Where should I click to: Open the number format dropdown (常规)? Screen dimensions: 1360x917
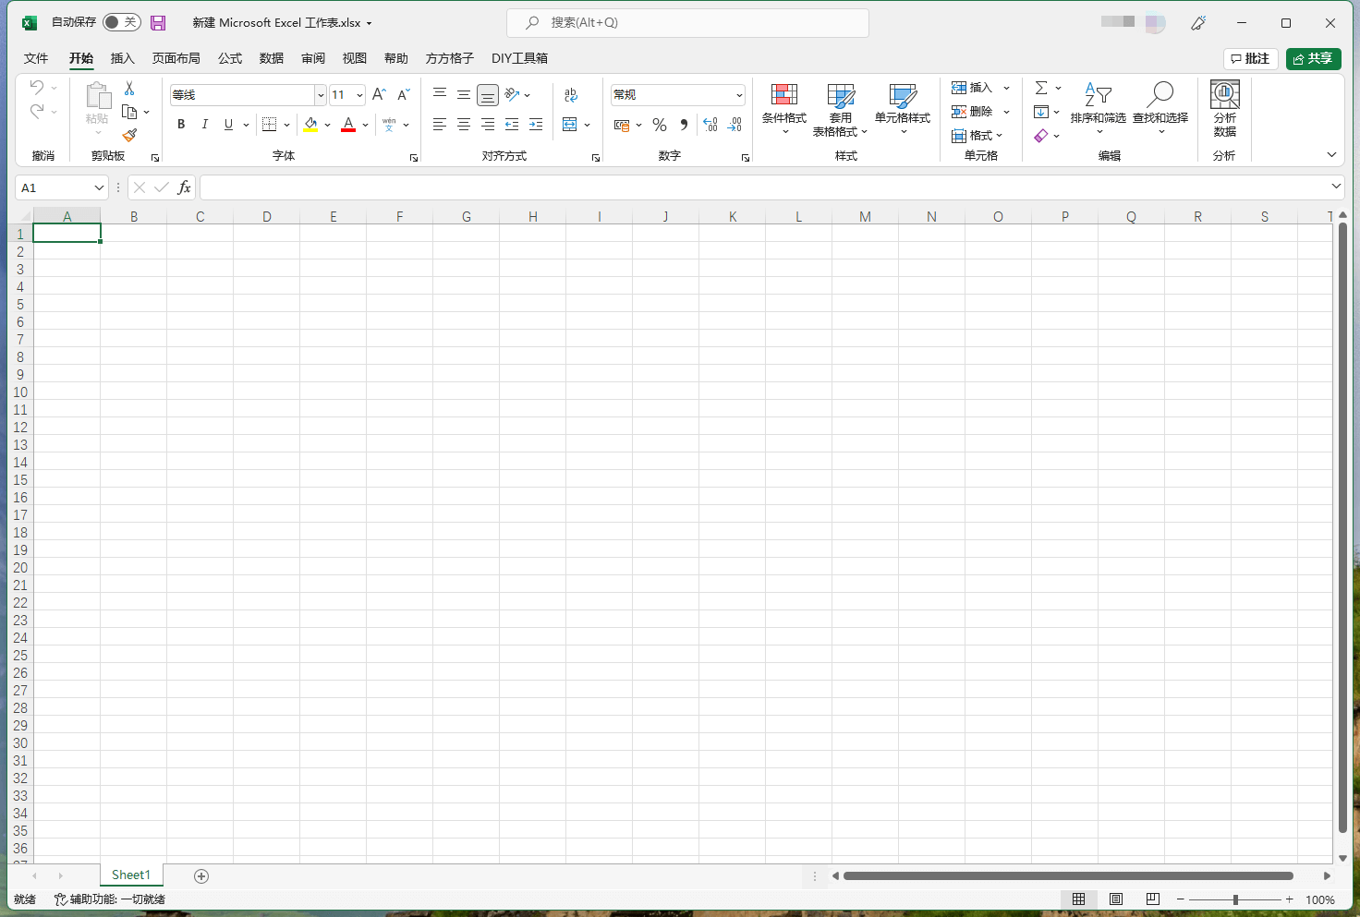tap(739, 95)
